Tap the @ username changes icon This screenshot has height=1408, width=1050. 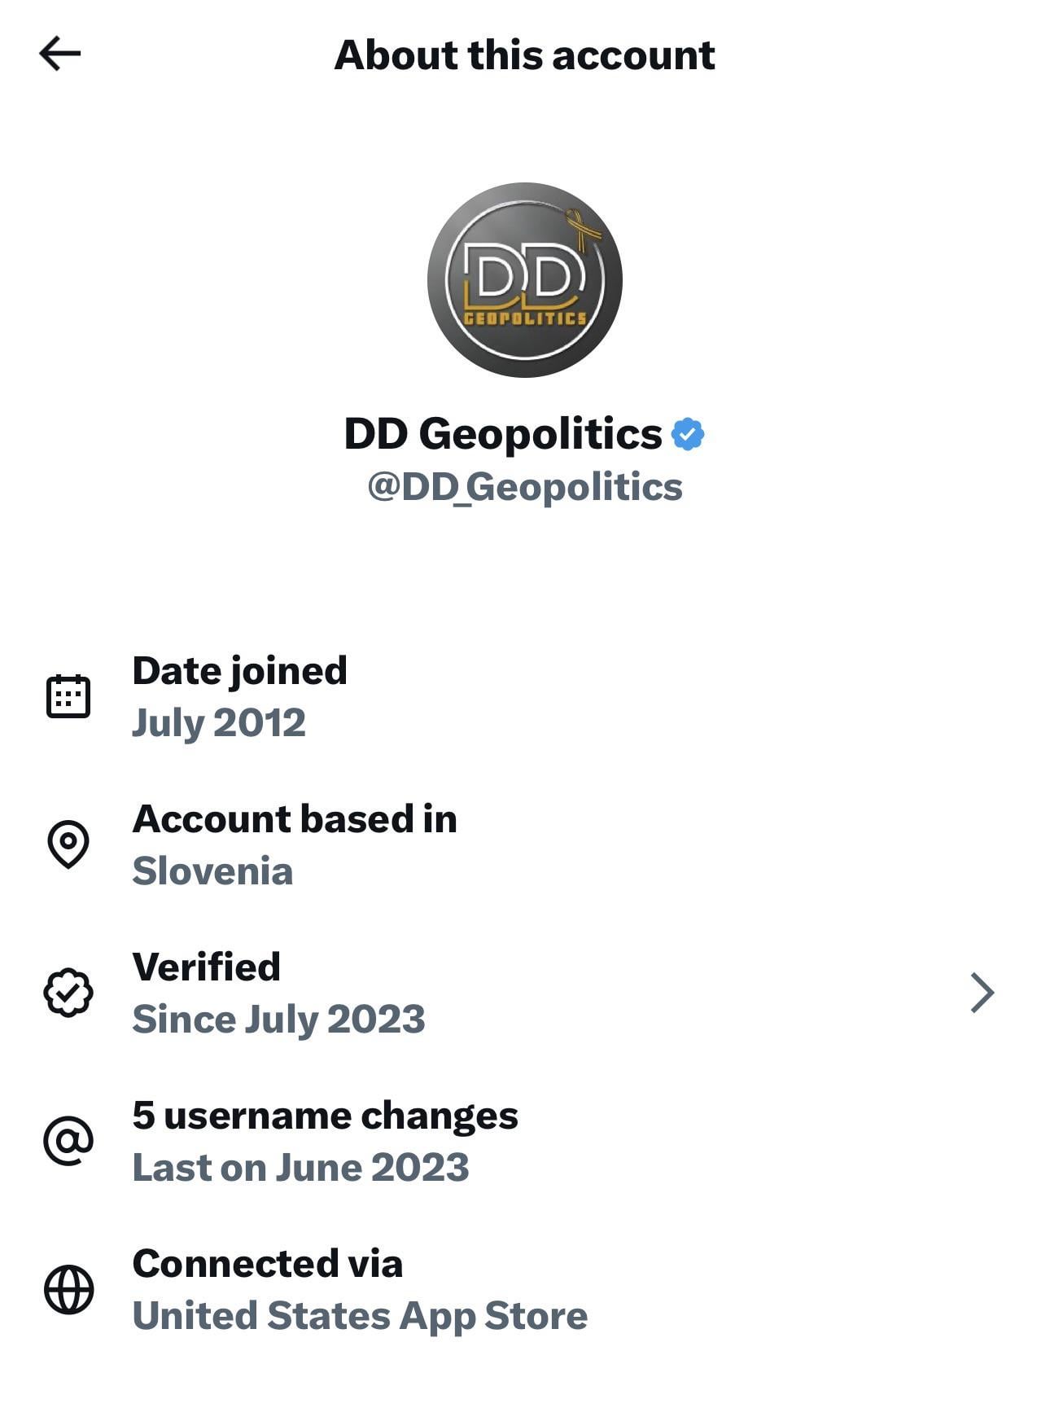tap(68, 1141)
